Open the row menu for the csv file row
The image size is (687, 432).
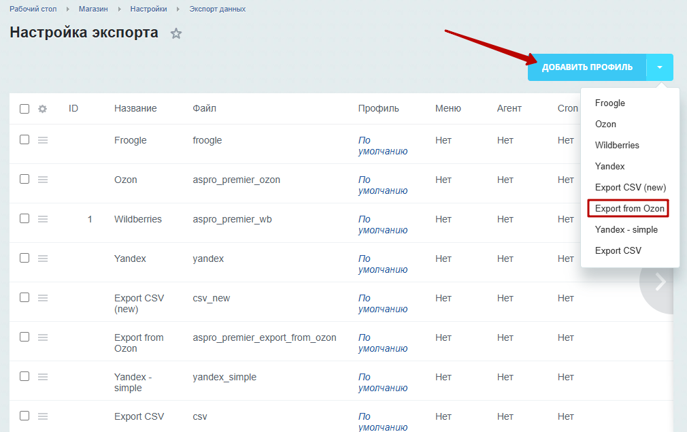point(42,416)
